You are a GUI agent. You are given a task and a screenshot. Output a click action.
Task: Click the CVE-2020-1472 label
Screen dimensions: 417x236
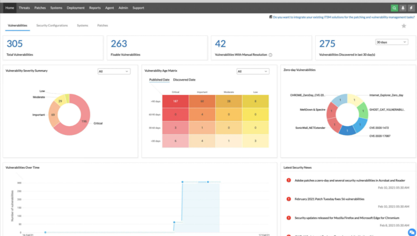379,127
